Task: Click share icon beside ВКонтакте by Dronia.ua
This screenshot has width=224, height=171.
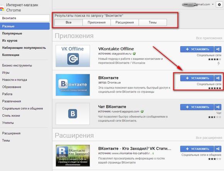Action: [218, 78]
